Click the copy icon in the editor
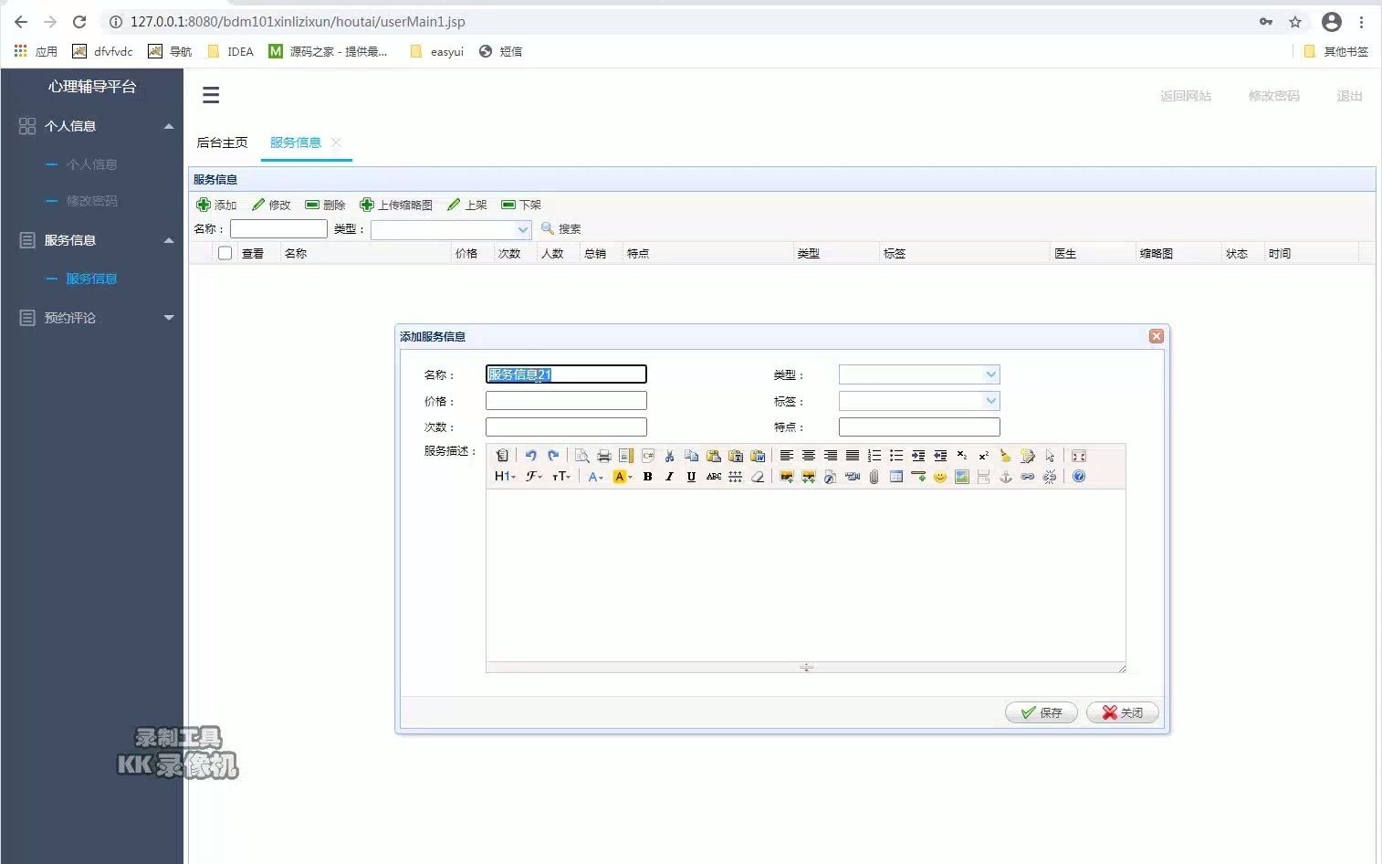 point(692,456)
